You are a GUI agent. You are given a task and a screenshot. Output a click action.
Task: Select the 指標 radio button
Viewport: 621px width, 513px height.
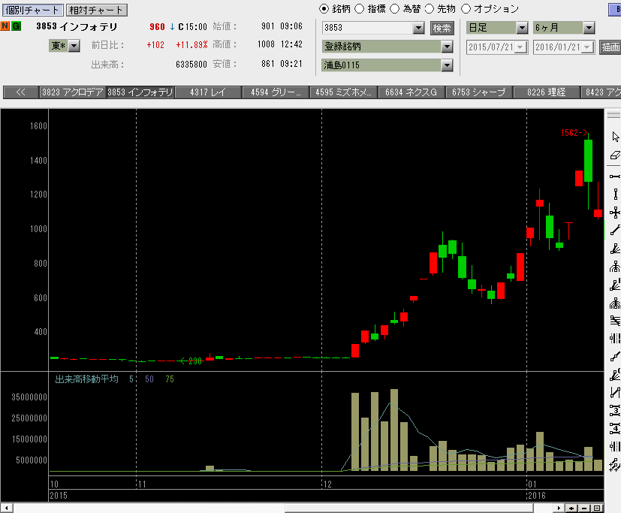[359, 9]
